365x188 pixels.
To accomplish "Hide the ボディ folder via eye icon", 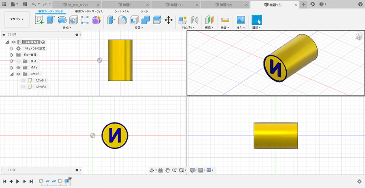I will click(x=18, y=68).
